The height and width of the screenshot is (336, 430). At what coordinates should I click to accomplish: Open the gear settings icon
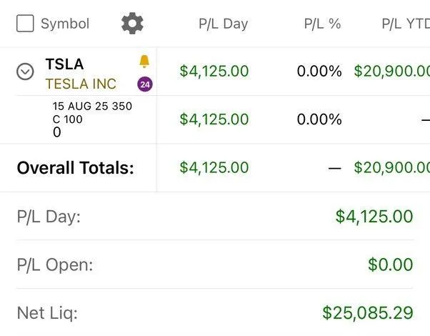tap(132, 24)
